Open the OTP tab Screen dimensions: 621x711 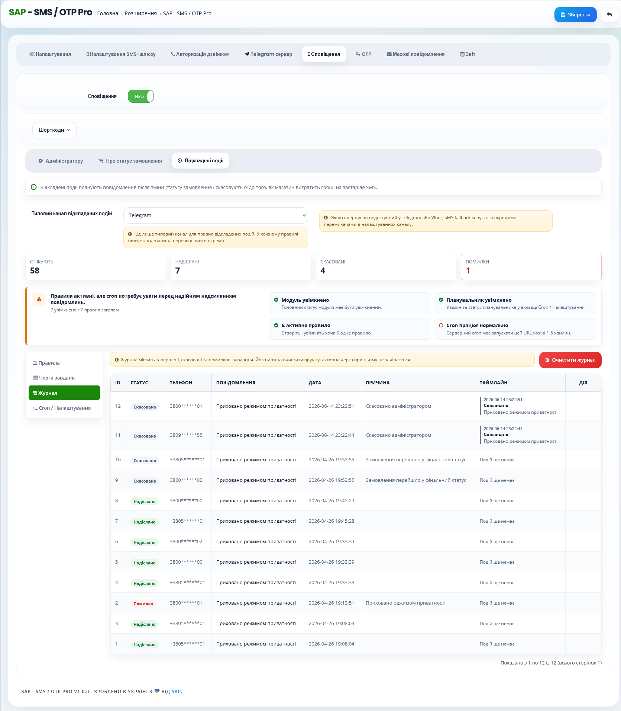point(363,54)
